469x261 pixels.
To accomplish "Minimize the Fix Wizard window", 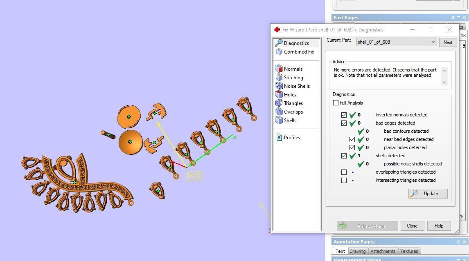I will coord(413,29).
